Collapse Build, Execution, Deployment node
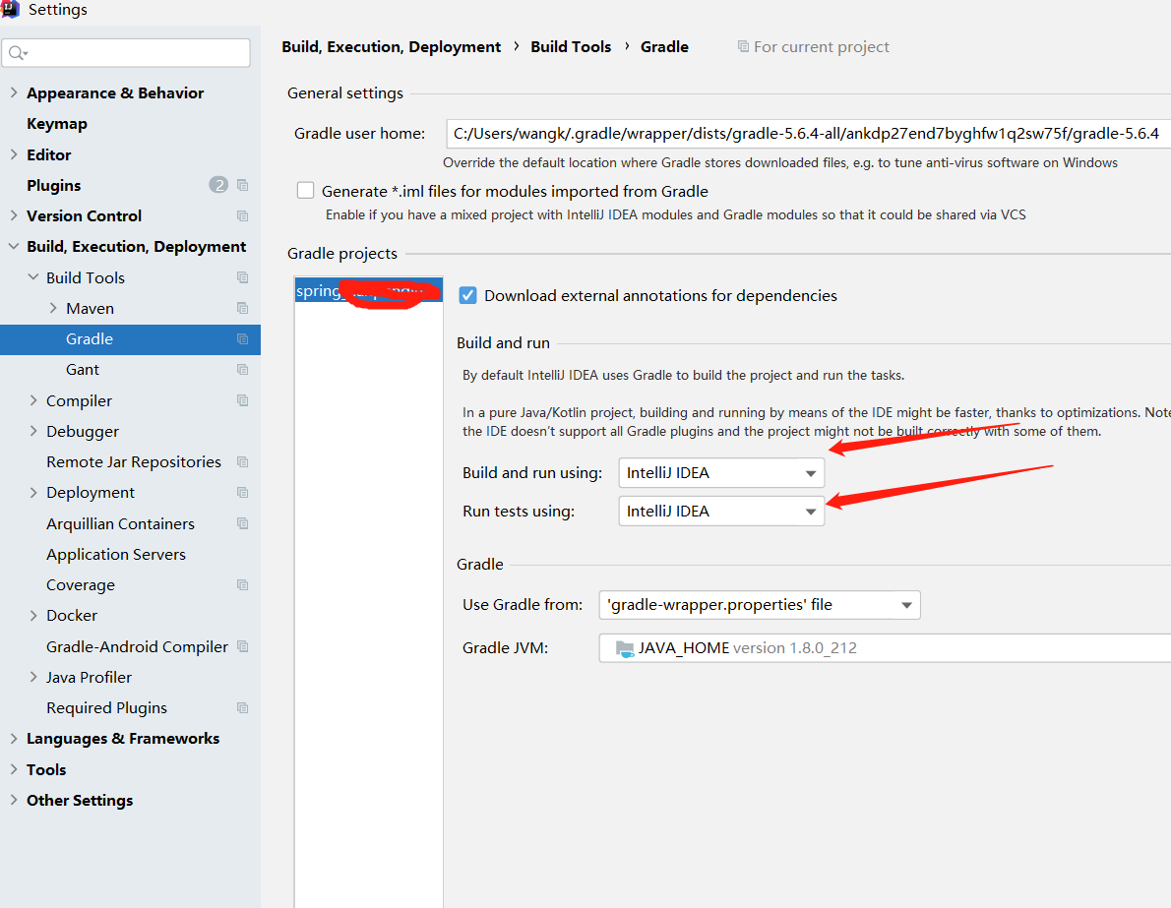The image size is (1171, 908). [x=14, y=246]
